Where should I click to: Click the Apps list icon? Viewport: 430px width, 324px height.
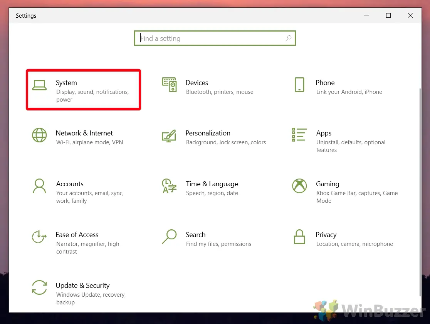tap(299, 135)
